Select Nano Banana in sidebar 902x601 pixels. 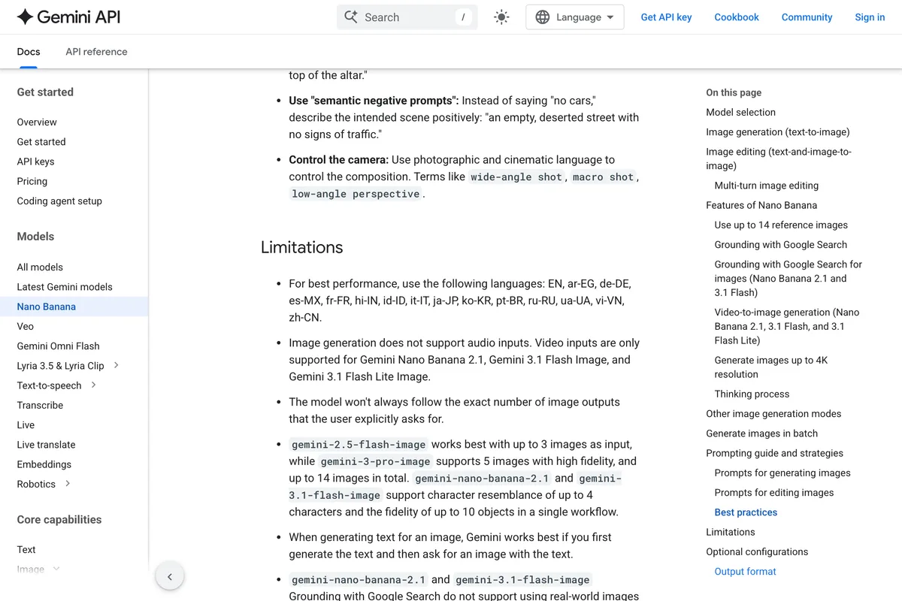pos(46,307)
